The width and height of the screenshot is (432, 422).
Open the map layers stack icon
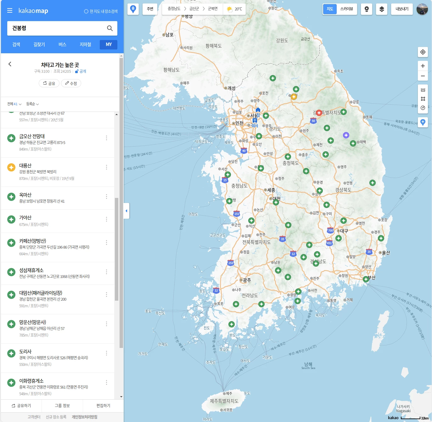(x=382, y=9)
